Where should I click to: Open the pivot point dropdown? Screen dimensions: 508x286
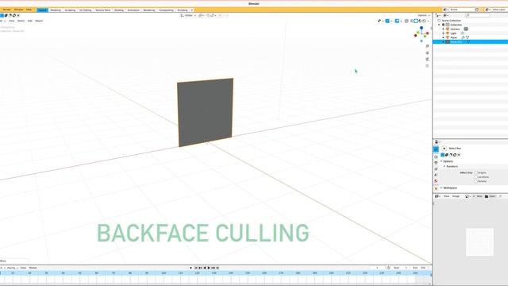click(201, 15)
